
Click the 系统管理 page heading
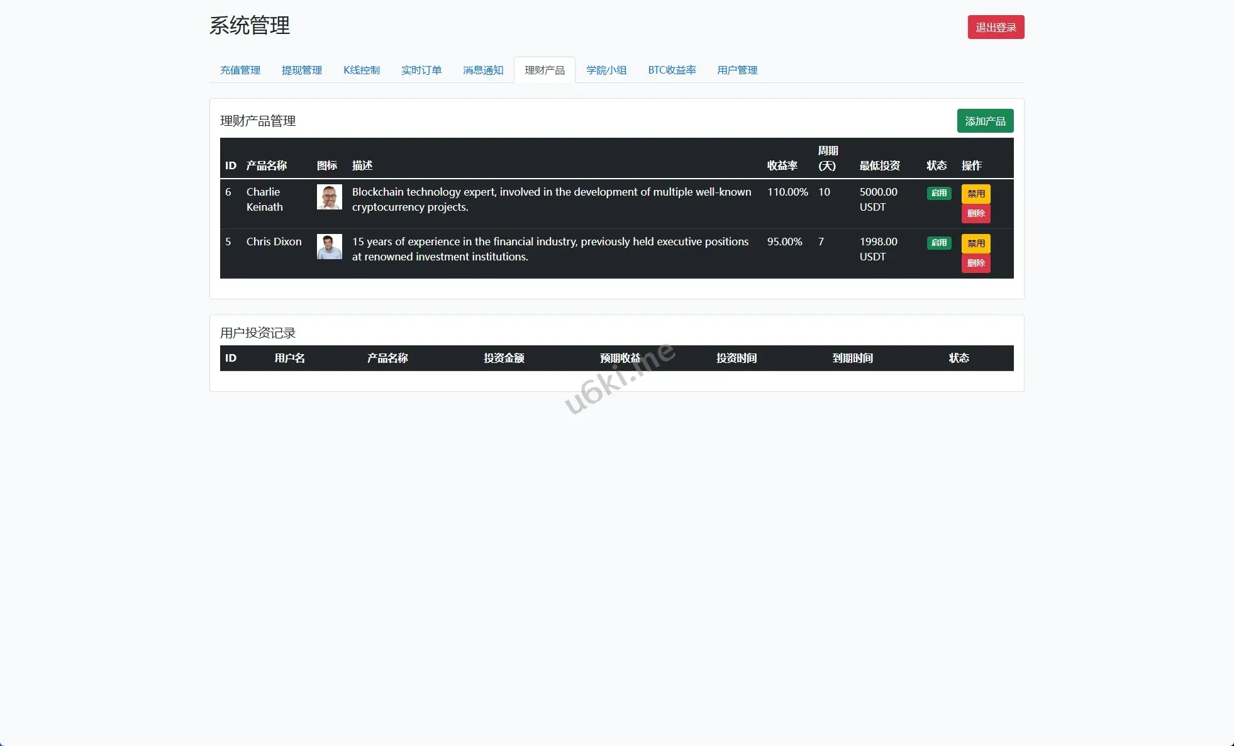[250, 26]
